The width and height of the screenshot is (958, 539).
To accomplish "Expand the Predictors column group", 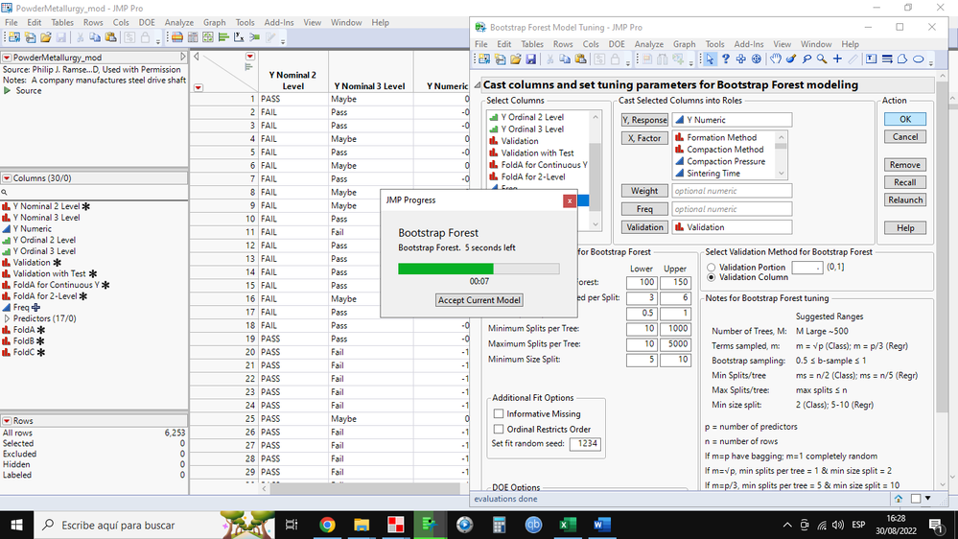I will pyautogui.click(x=7, y=318).
